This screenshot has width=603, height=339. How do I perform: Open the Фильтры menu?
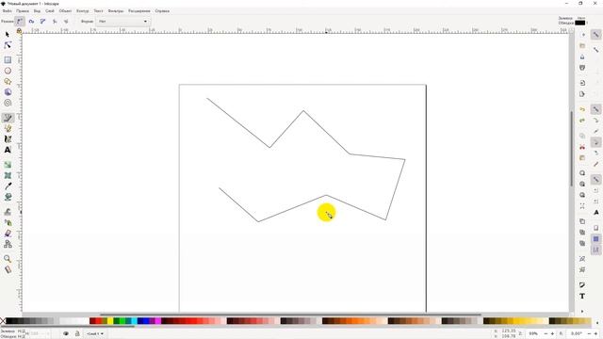pos(116,11)
